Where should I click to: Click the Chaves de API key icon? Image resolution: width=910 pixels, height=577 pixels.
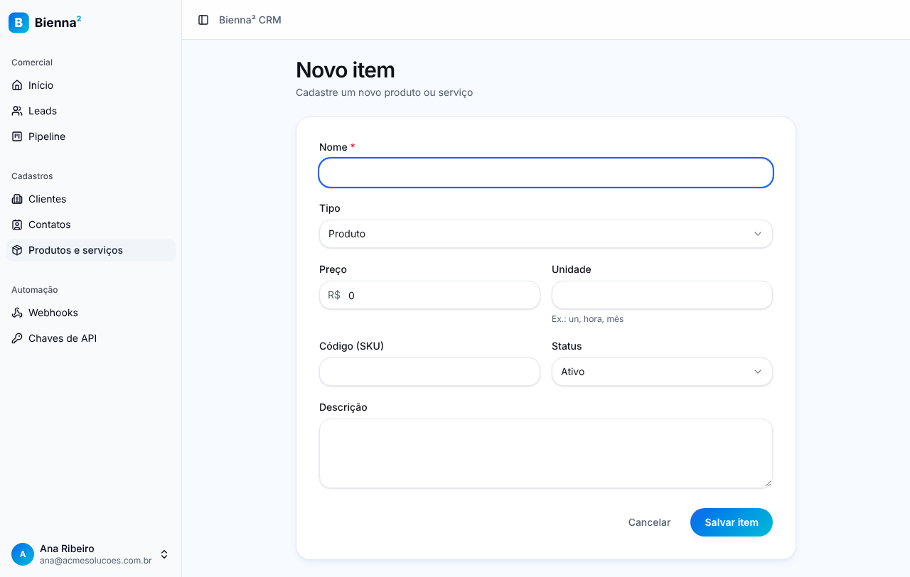(17, 338)
